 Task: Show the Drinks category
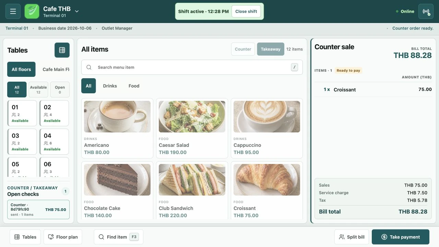pyautogui.click(x=110, y=86)
